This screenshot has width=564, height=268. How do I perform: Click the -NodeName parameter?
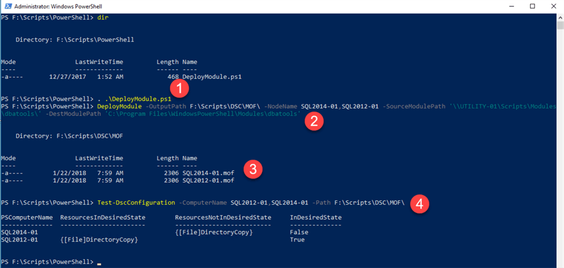[281, 106]
